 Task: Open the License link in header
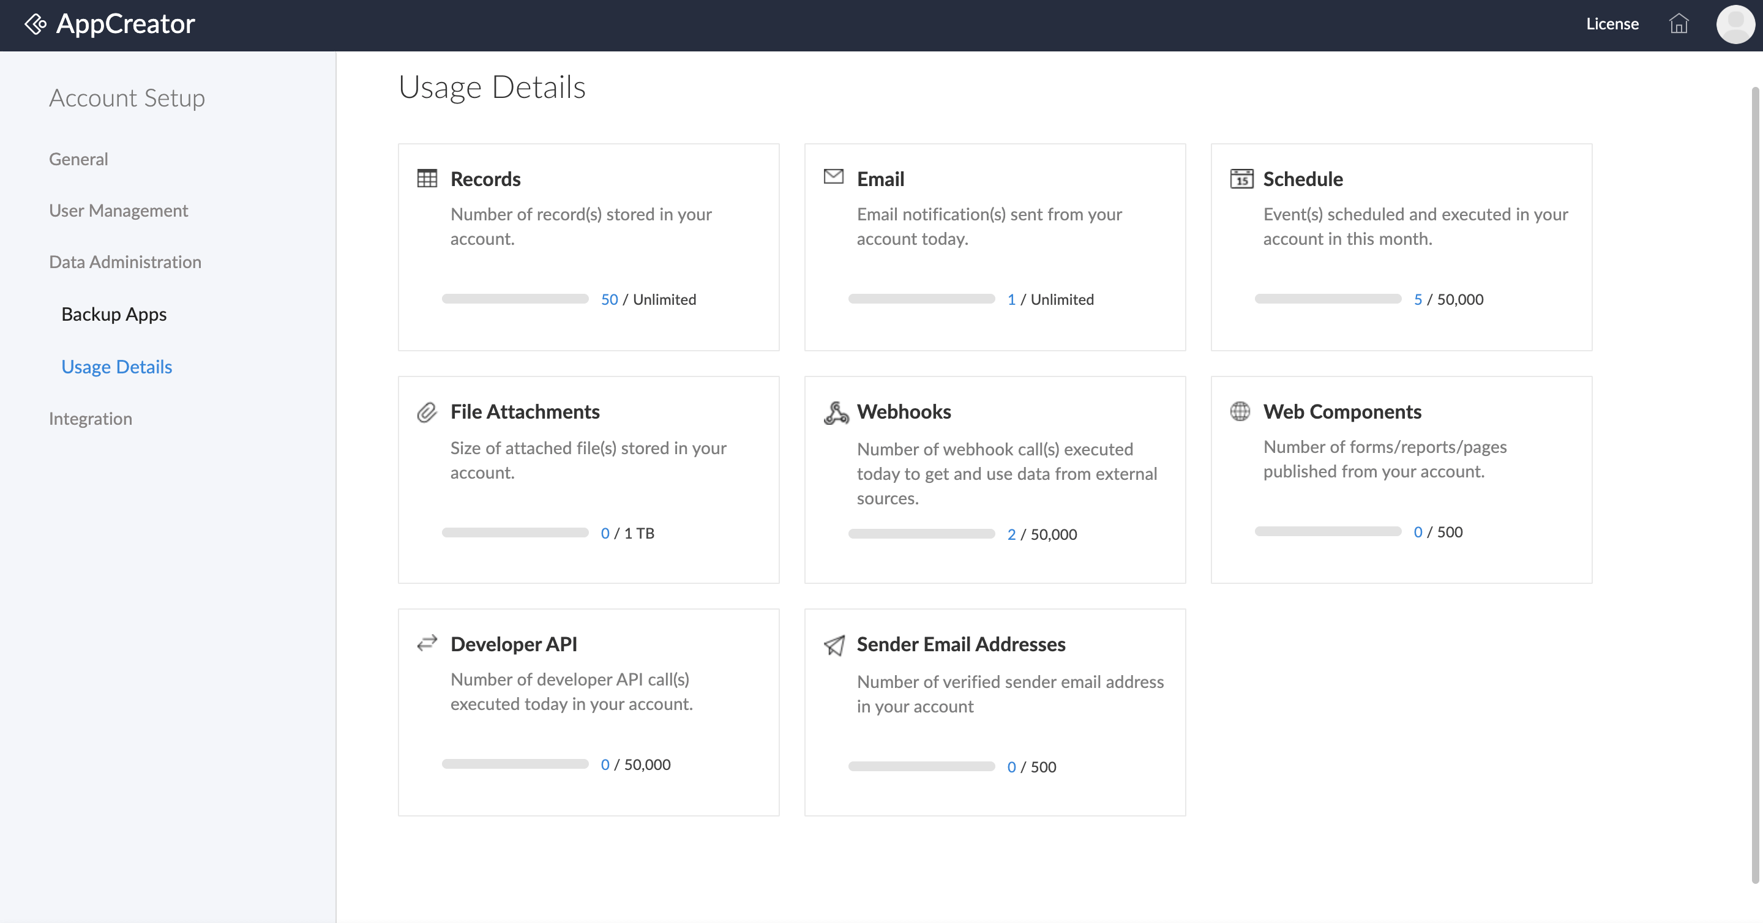pyautogui.click(x=1612, y=24)
